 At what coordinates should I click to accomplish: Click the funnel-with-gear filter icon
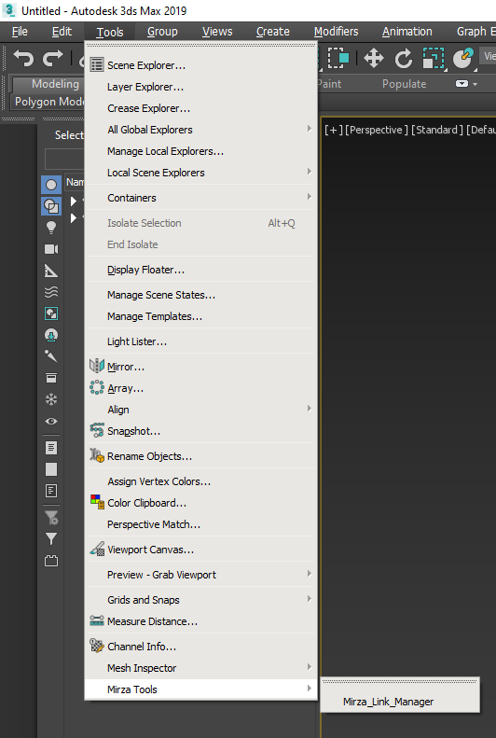pyautogui.click(x=51, y=518)
